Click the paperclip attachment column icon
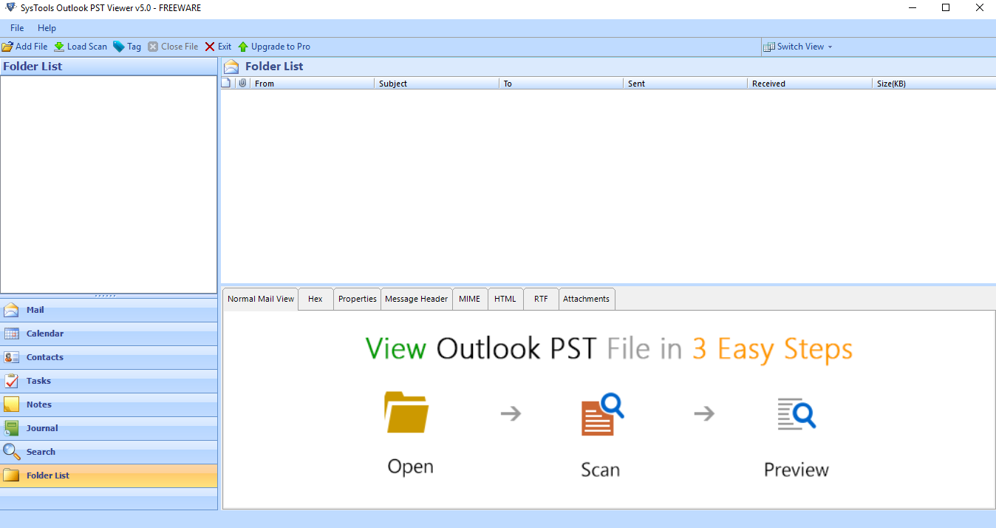 242,84
